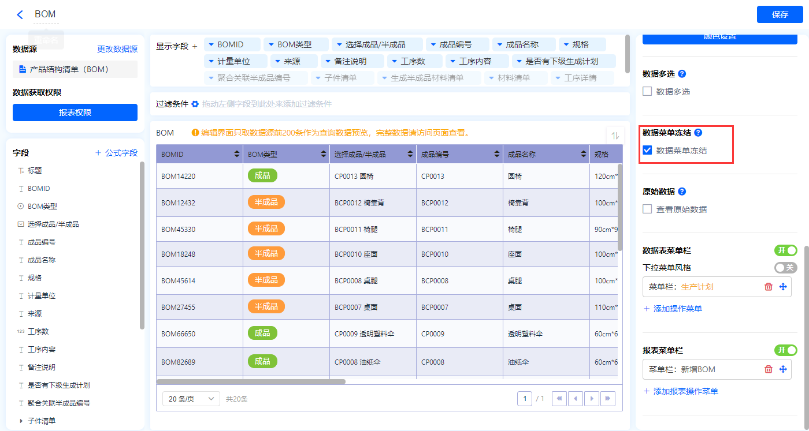The image size is (809, 431).
Task: Sort table by BOMID column
Action: pos(236,154)
